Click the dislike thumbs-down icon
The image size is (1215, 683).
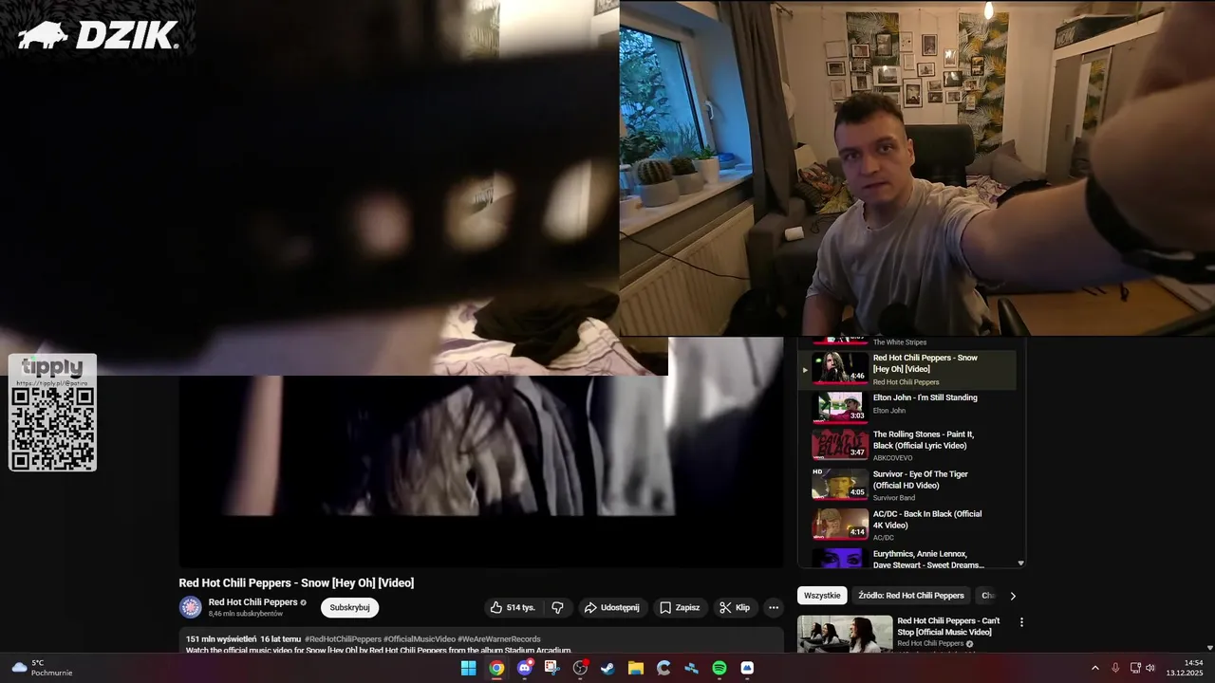click(558, 607)
